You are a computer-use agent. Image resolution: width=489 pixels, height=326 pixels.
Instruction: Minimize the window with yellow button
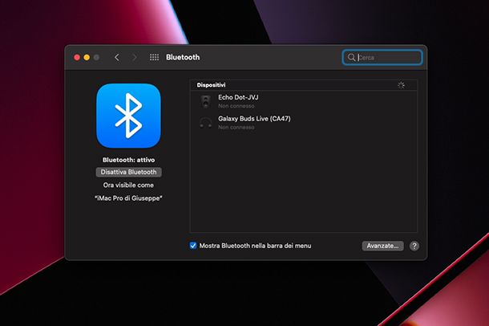point(87,58)
